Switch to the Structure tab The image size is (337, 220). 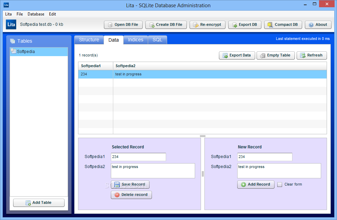coord(89,40)
